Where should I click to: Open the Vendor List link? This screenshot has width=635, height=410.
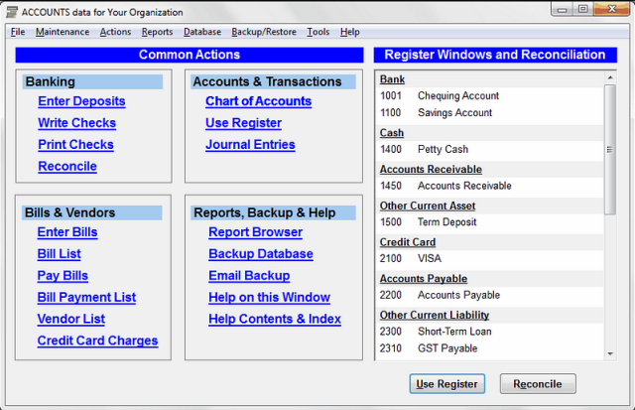pyautogui.click(x=70, y=320)
